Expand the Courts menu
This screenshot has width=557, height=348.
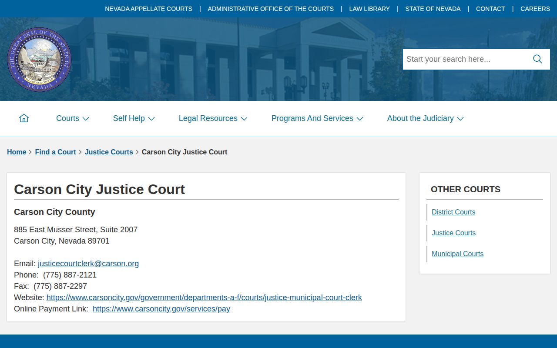pyautogui.click(x=73, y=118)
